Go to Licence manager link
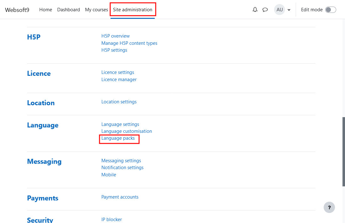The image size is (345, 223). (119, 80)
